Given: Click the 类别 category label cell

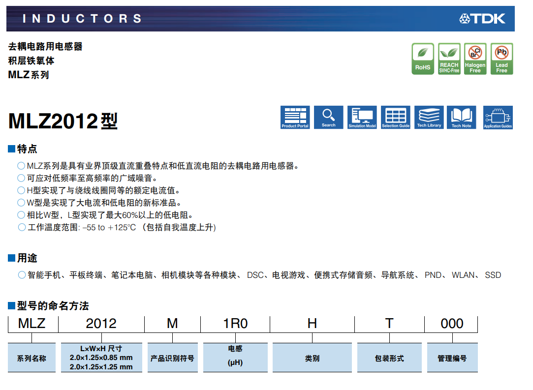Looking at the screenshot, I should (312, 358).
